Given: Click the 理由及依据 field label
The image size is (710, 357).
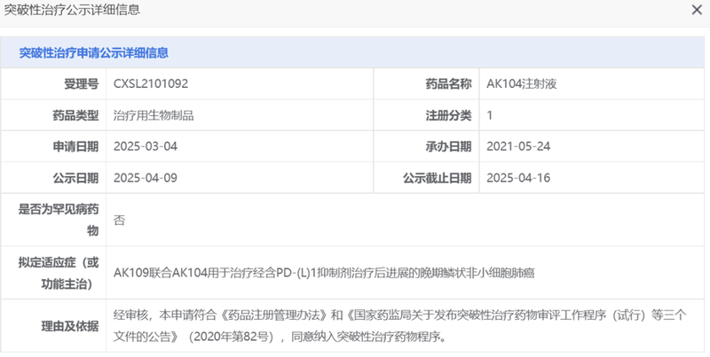Looking at the screenshot, I should coord(70,325).
